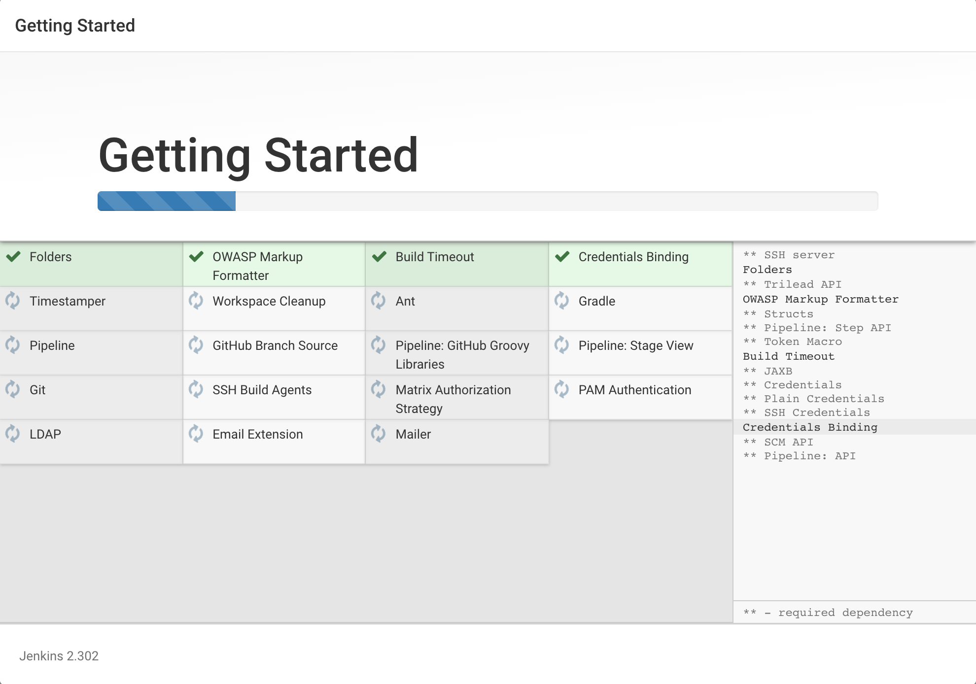Image resolution: width=976 pixels, height=684 pixels.
Task: Click the large Getting Started heading
Action: tap(258, 156)
